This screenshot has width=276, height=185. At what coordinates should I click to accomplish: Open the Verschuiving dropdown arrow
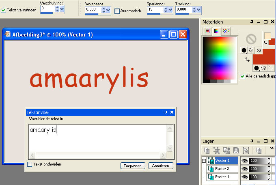62,9
